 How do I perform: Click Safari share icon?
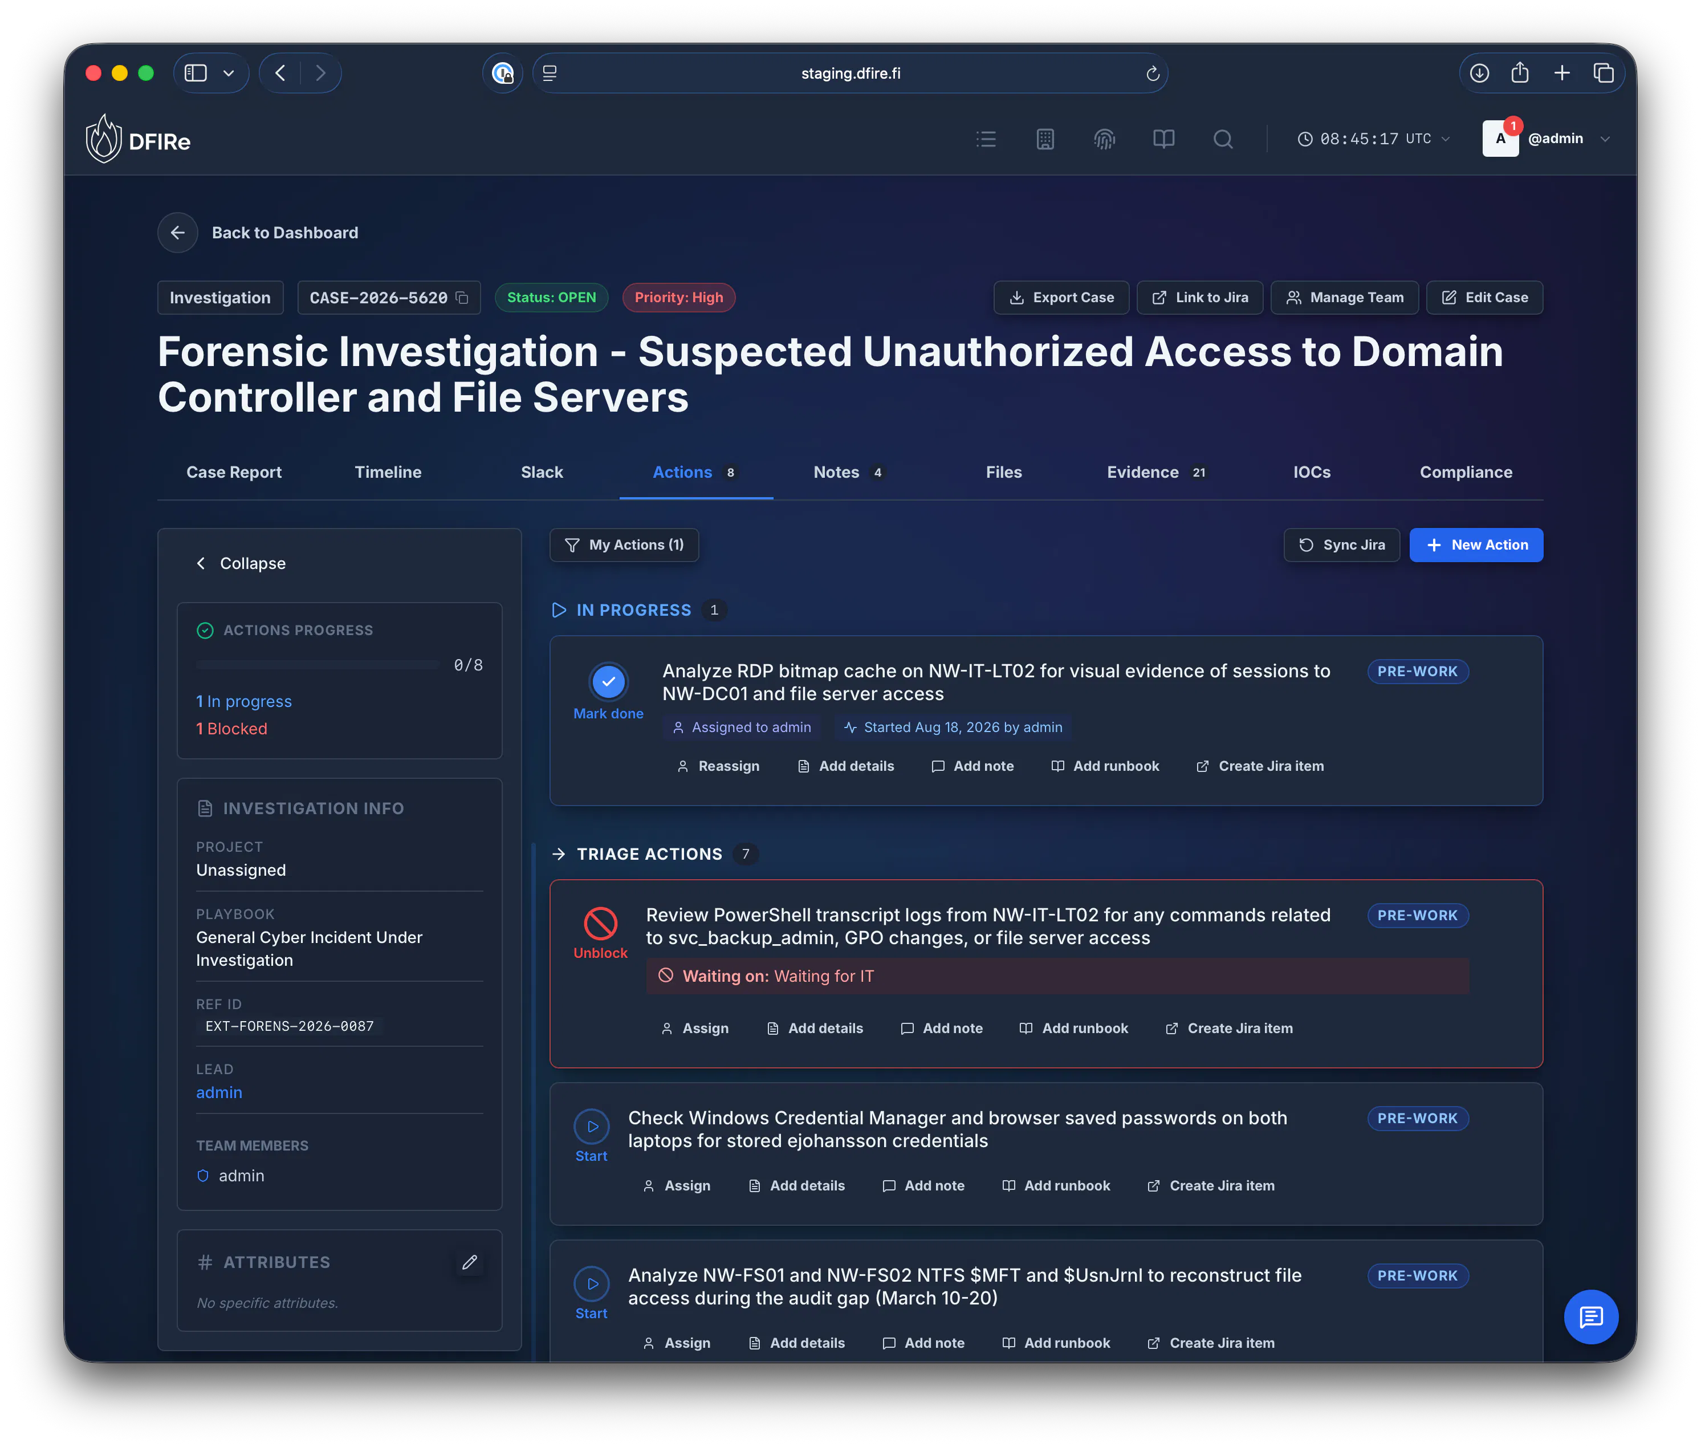[1520, 73]
